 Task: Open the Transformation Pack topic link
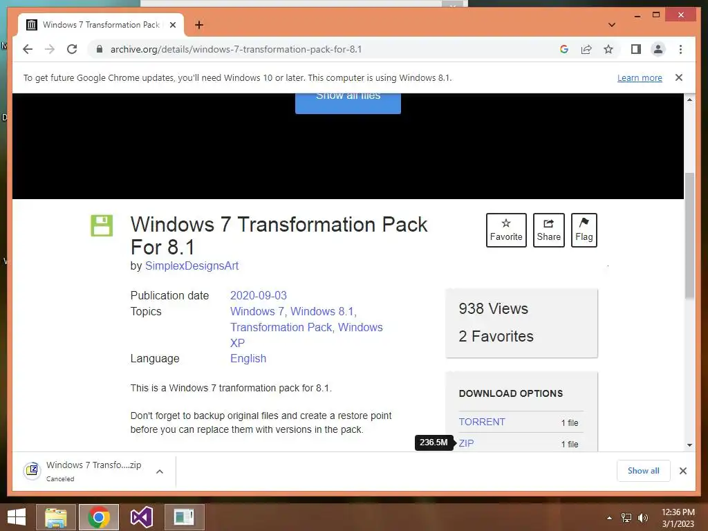point(281,327)
